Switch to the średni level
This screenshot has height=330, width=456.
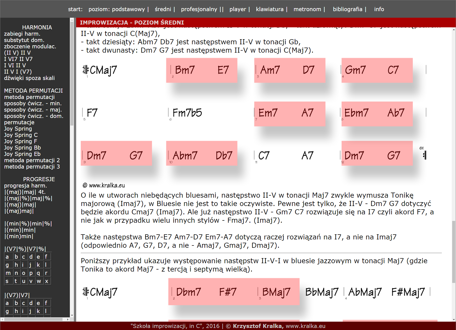(x=163, y=9)
